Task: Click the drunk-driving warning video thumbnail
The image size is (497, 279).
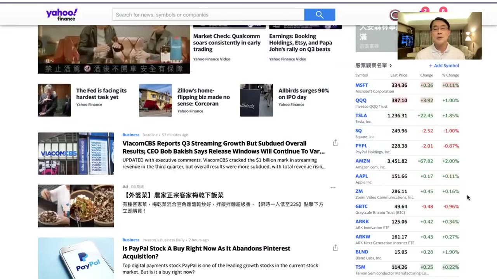Action: coord(114,49)
